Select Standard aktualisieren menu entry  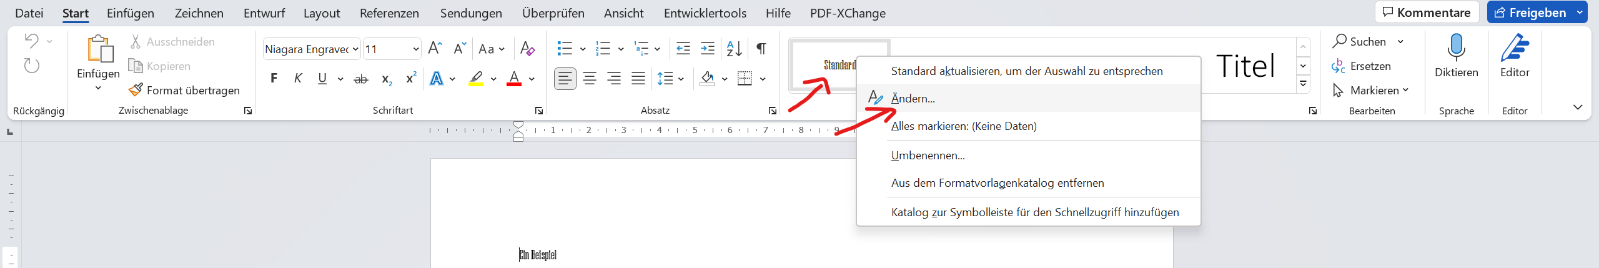coord(1028,71)
